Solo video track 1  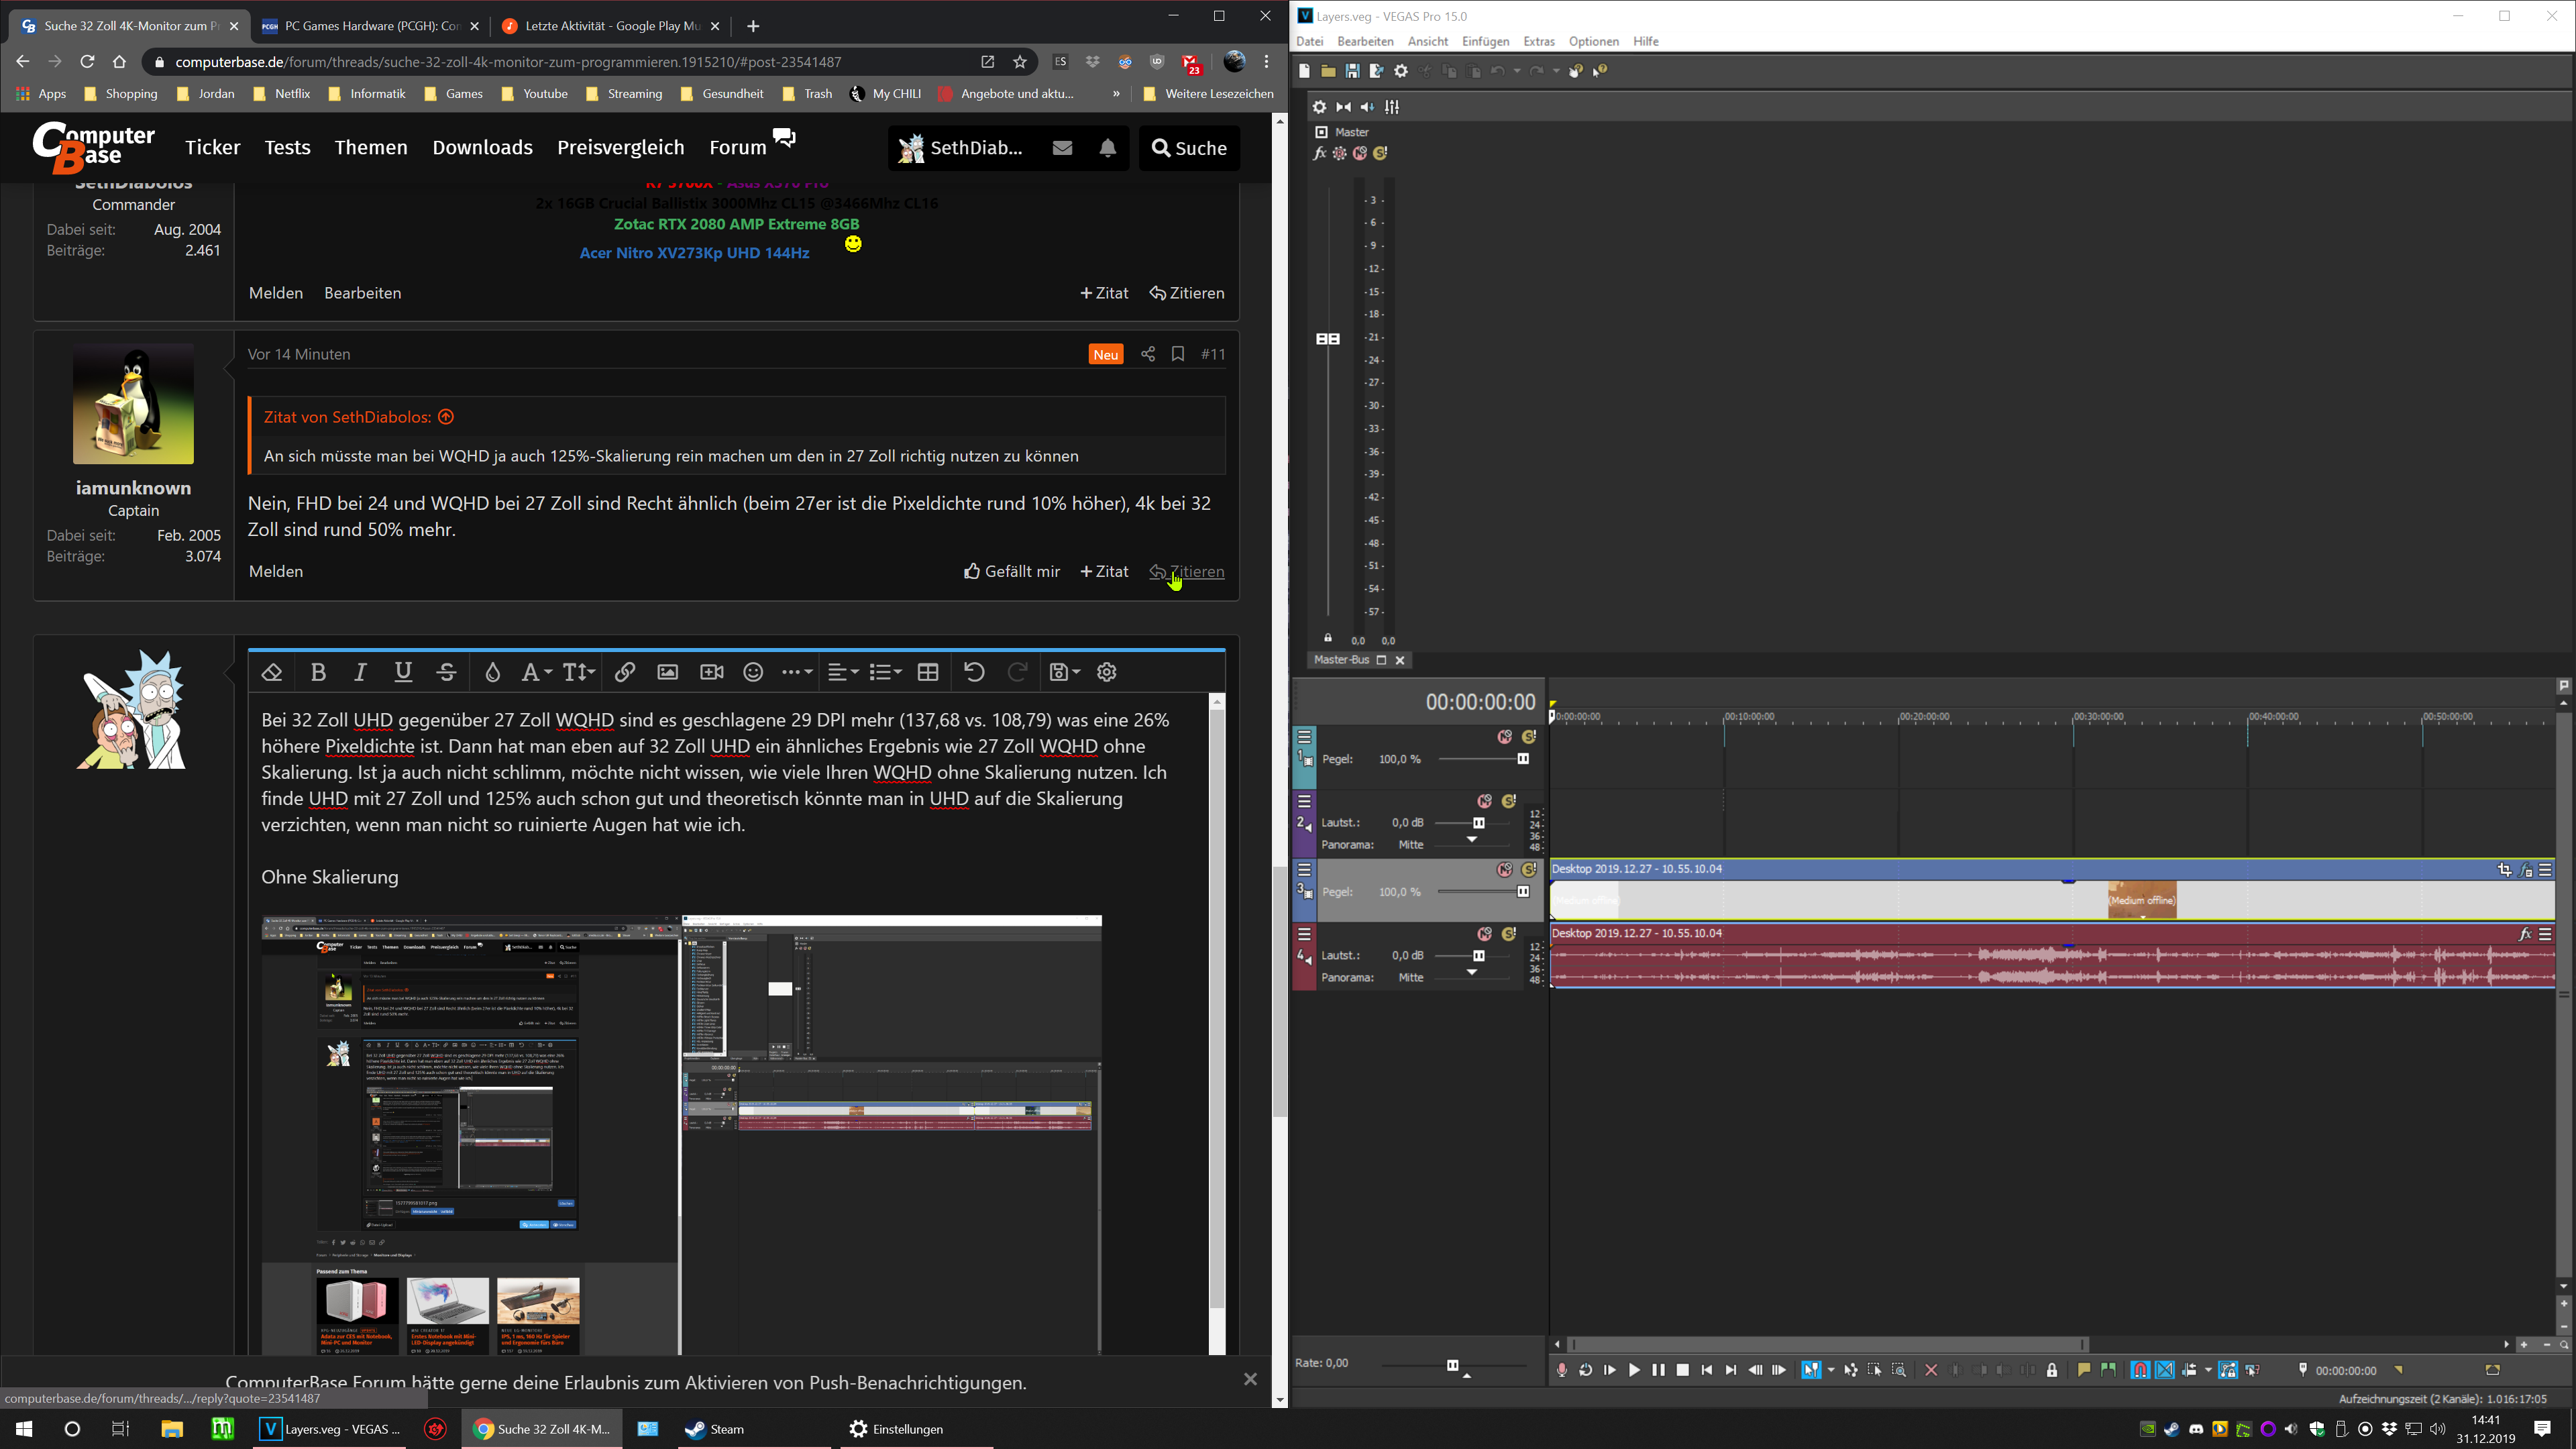tap(1529, 737)
